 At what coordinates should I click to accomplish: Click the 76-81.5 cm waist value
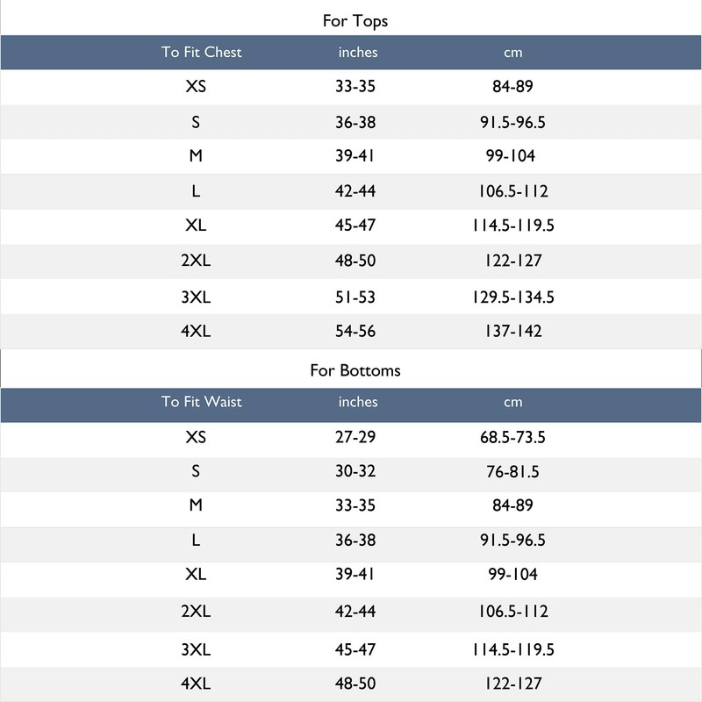513,472
